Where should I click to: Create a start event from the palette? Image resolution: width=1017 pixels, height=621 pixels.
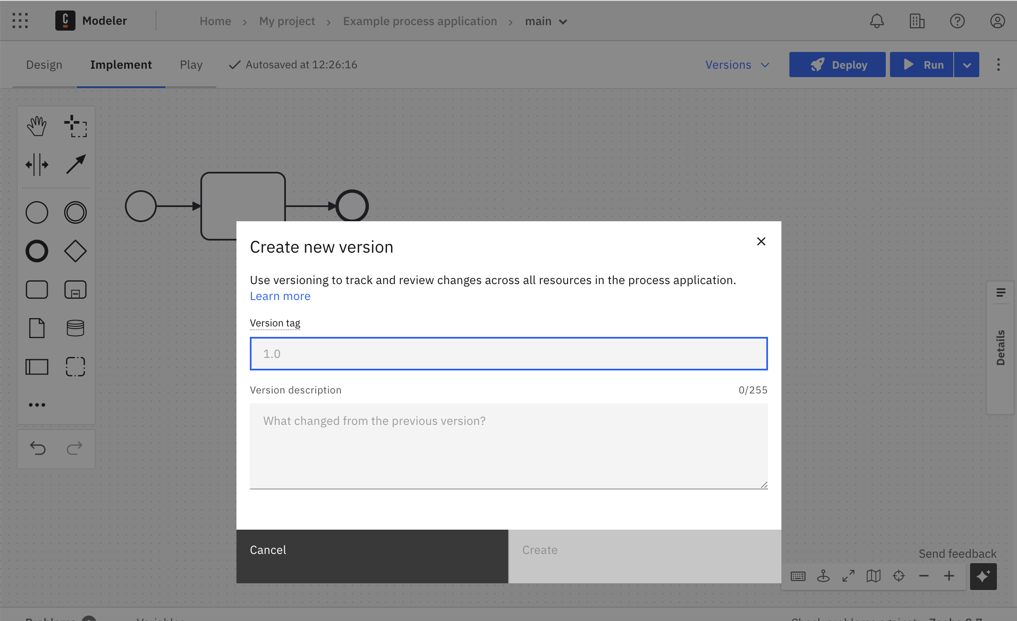(36, 212)
